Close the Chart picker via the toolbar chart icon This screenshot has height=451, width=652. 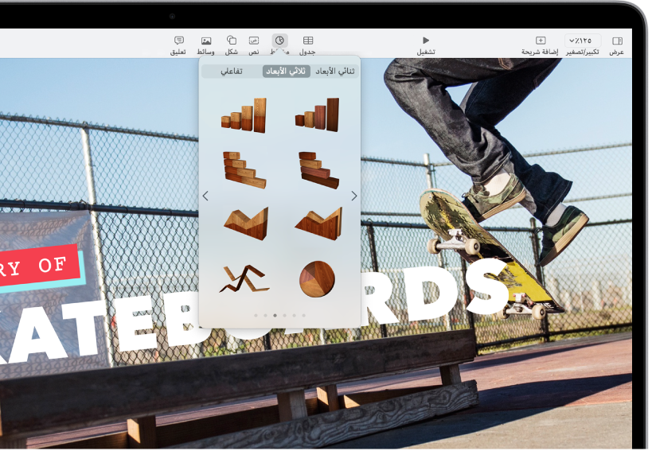tap(280, 41)
